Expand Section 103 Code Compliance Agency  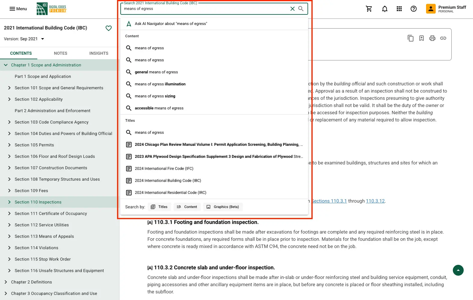9,122
